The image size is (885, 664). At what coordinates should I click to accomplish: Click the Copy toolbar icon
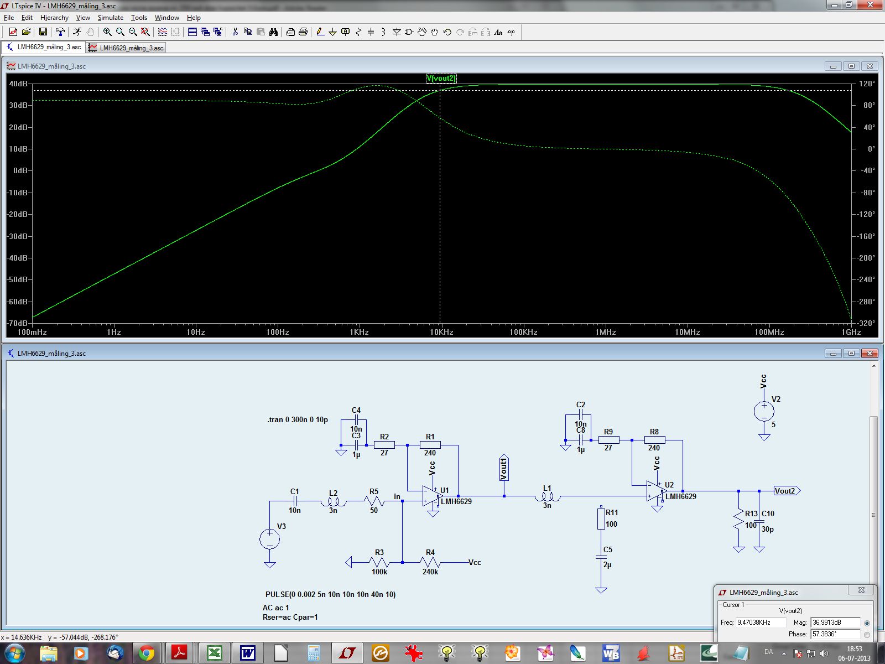(248, 32)
